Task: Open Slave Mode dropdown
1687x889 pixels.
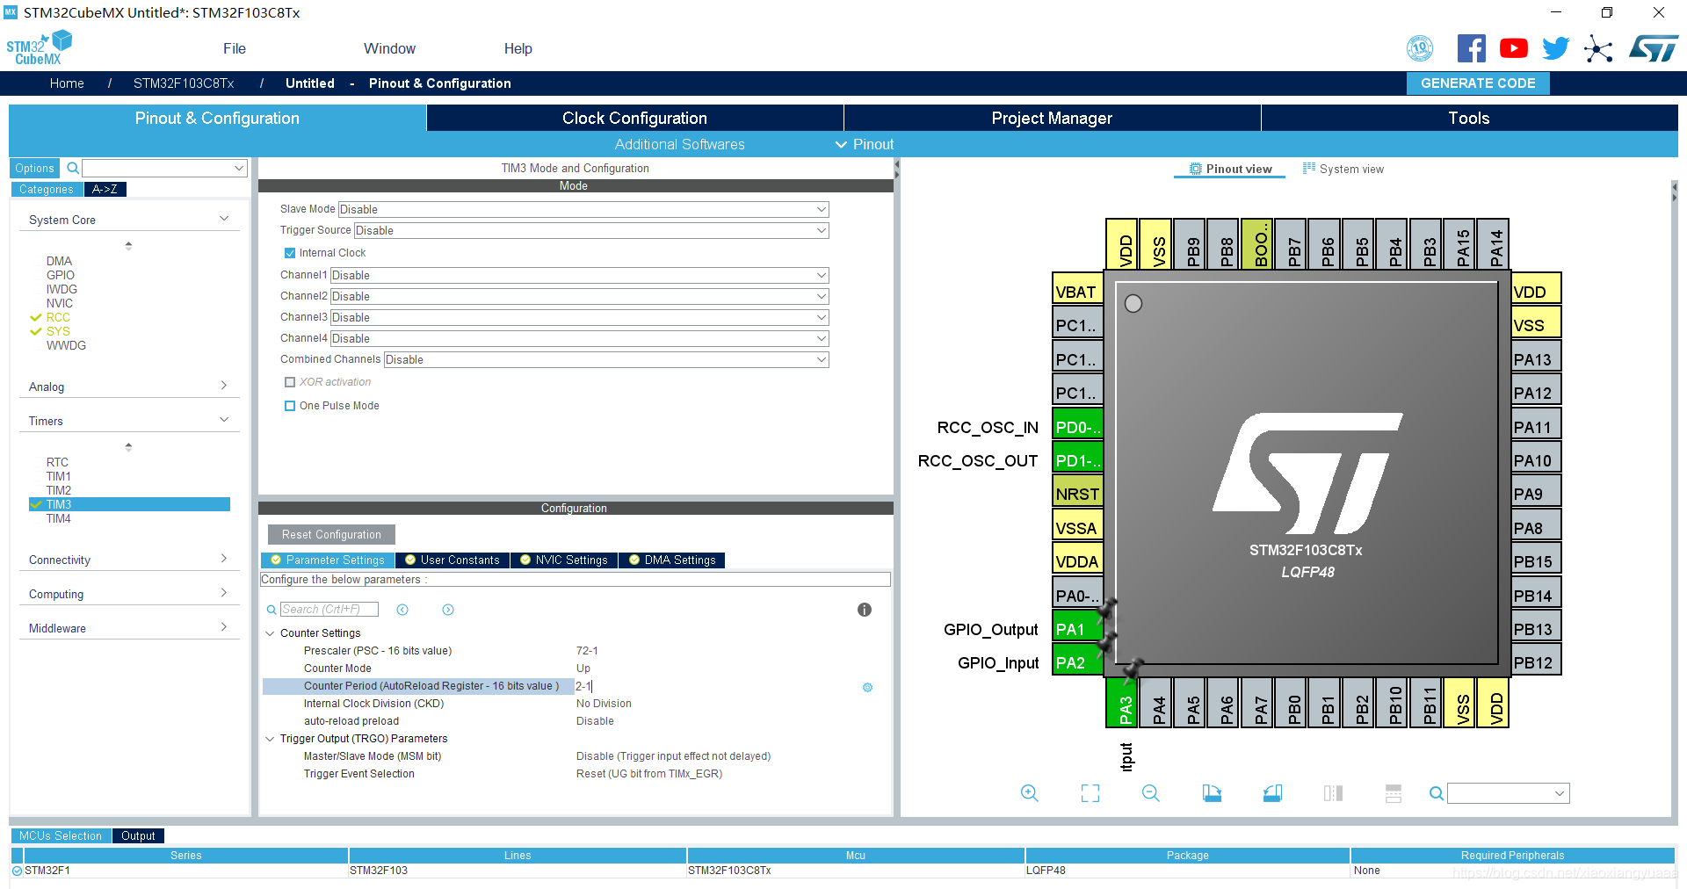Action: [x=583, y=209]
